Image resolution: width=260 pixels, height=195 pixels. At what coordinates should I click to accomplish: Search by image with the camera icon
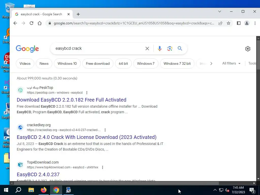(x=170, y=48)
